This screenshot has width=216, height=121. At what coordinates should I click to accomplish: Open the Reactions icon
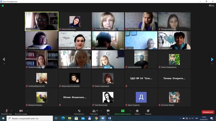[148, 111]
